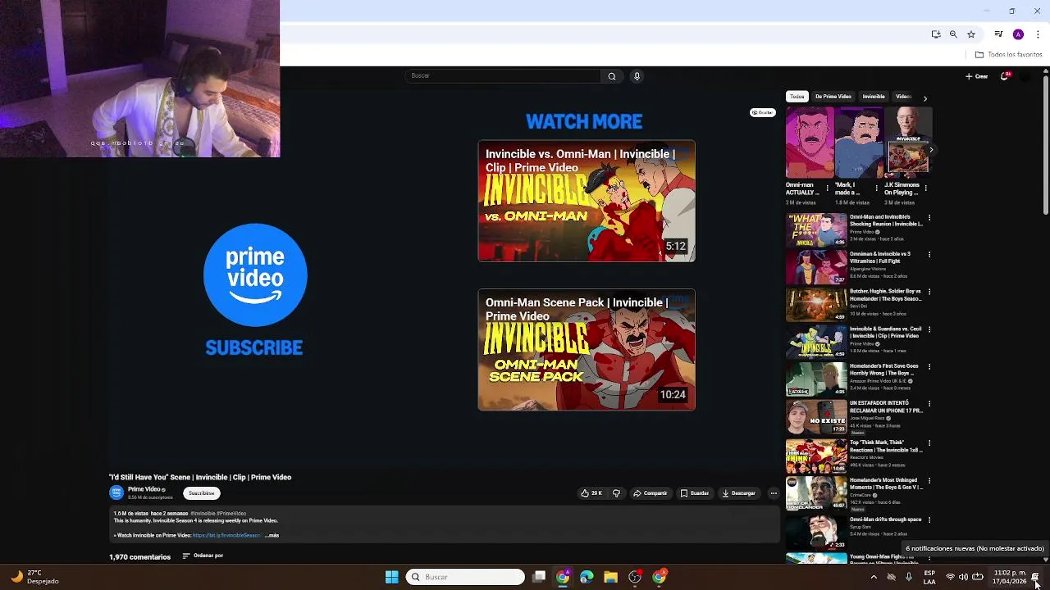Select the Videos filter chip
This screenshot has width=1050, height=590.
[x=903, y=97]
